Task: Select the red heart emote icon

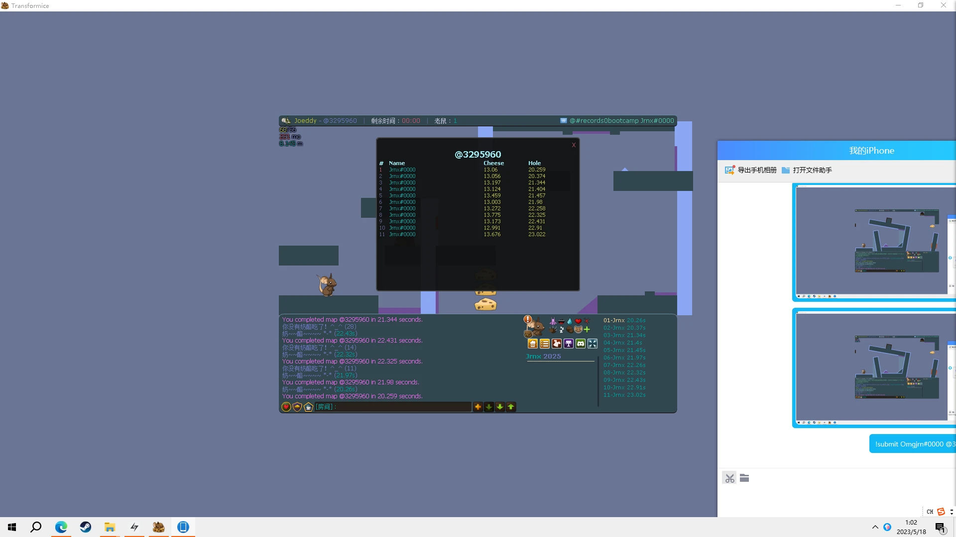Action: click(578, 321)
